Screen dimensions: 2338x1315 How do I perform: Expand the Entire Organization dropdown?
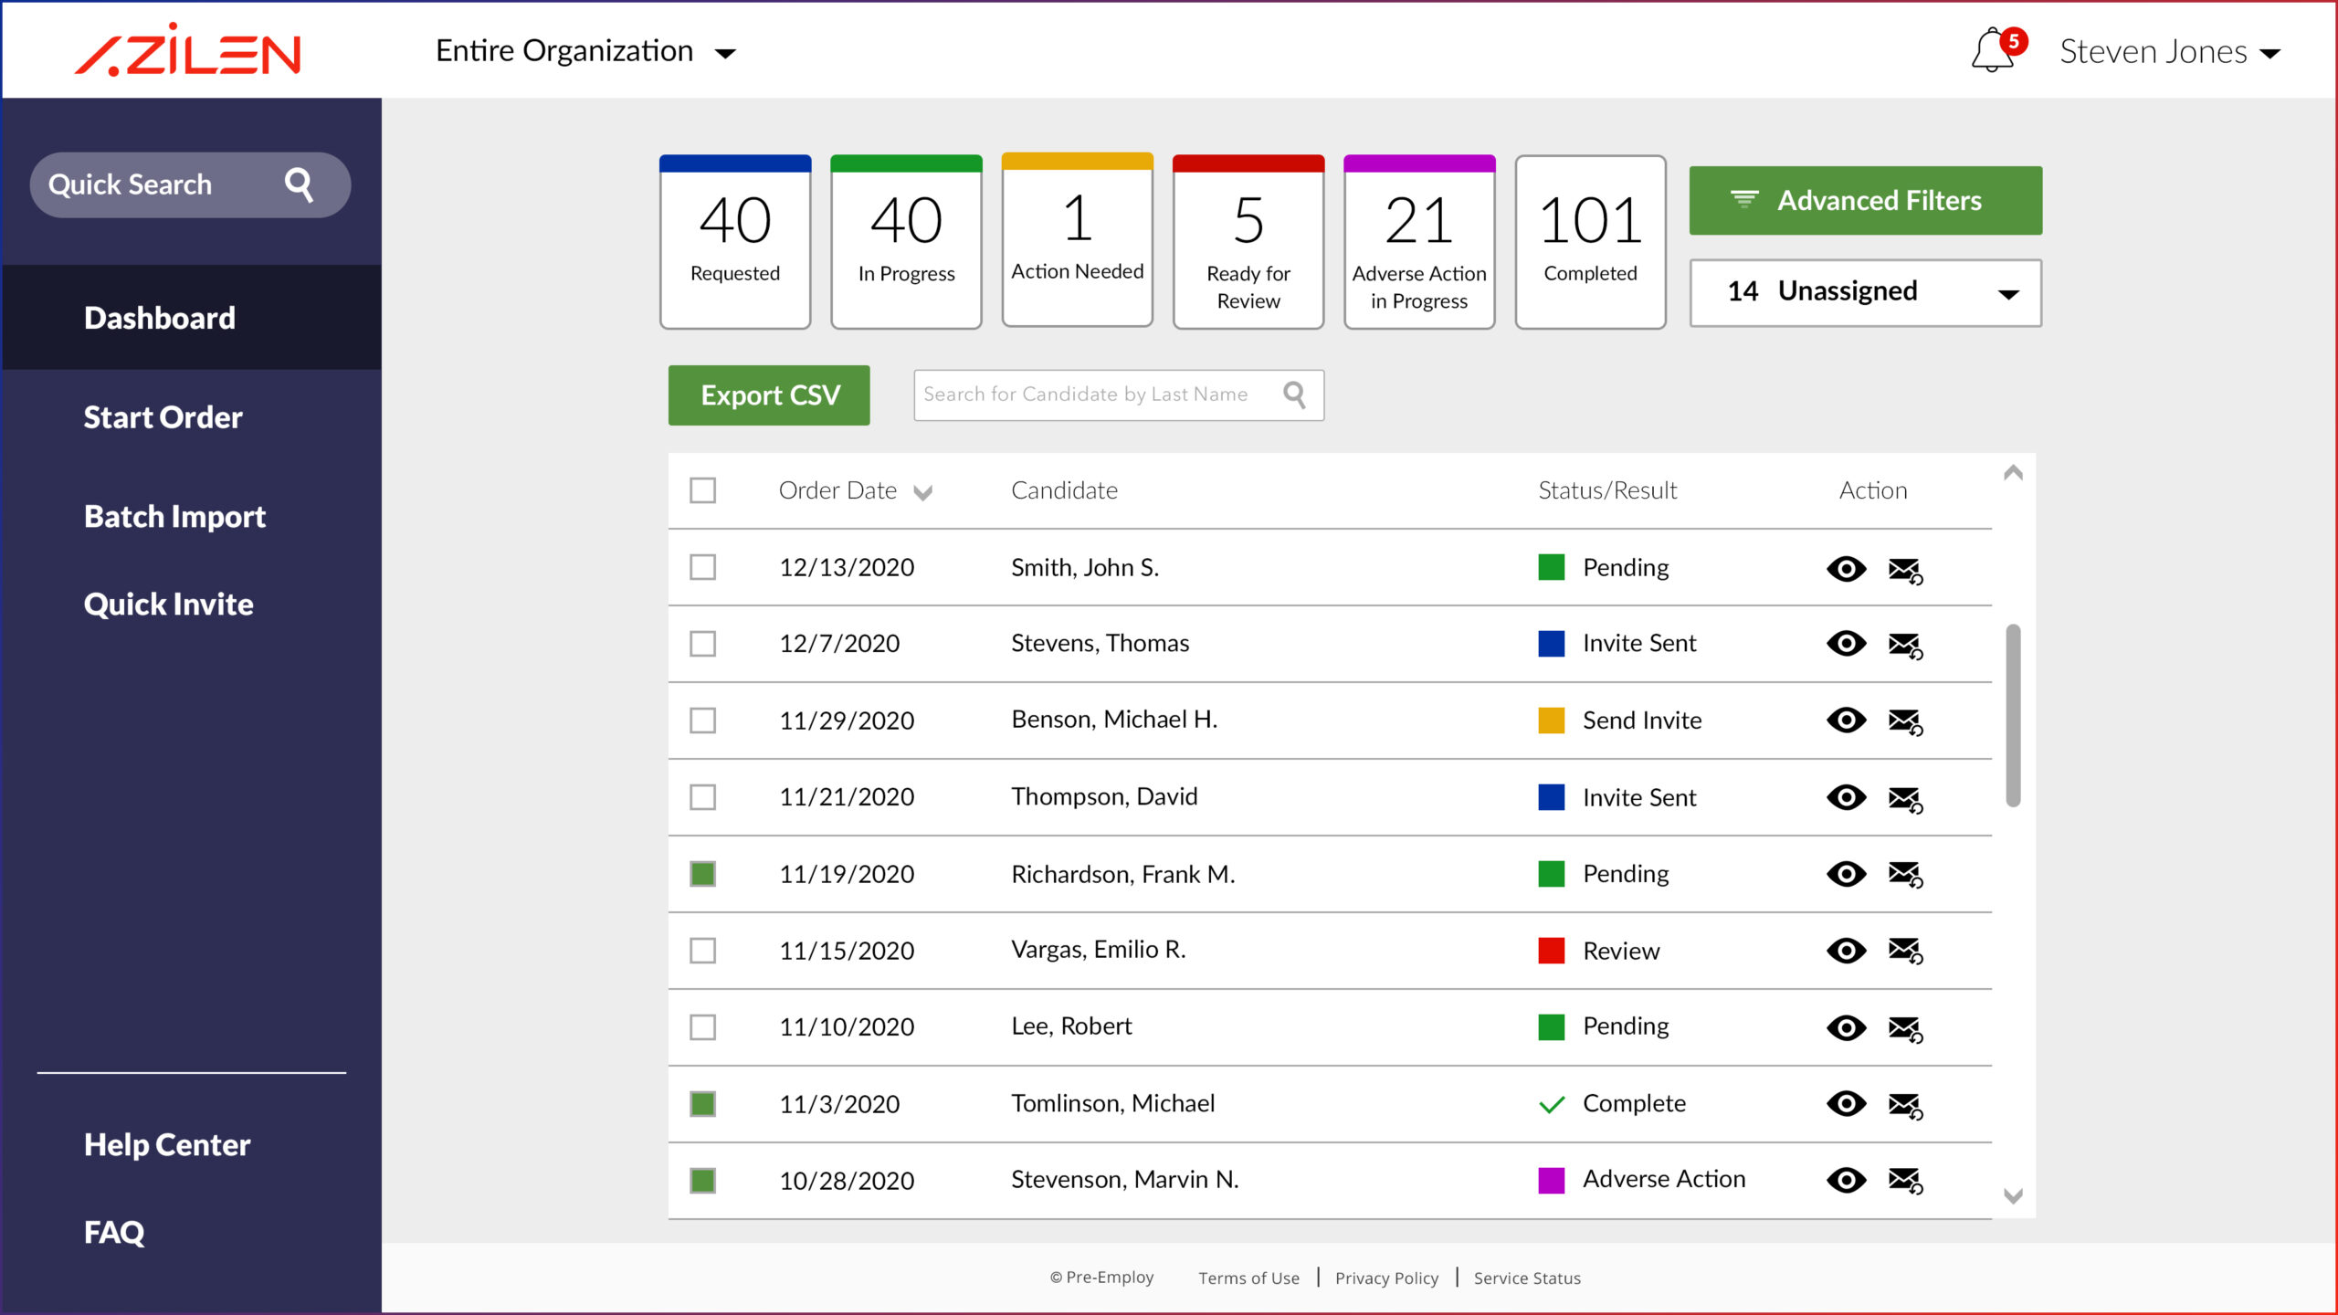tap(724, 53)
